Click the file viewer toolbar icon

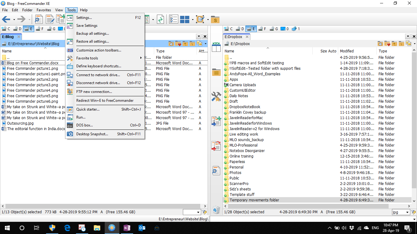39,19
